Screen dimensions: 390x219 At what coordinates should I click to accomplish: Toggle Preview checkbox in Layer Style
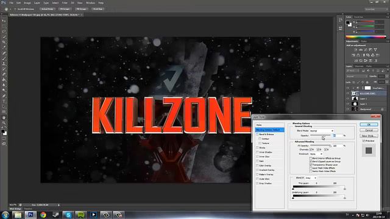coord(364,141)
